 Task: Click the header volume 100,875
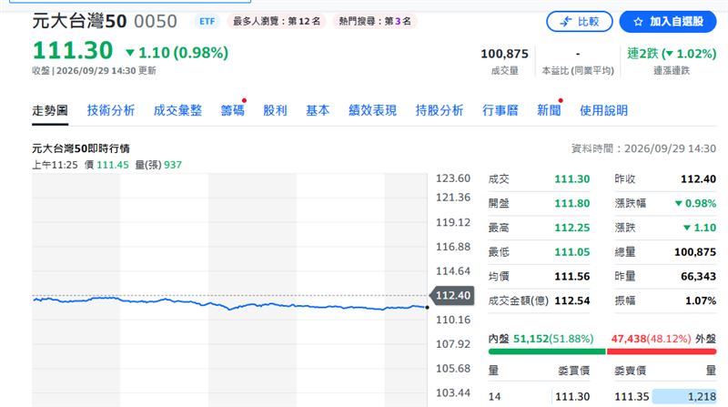[505, 54]
